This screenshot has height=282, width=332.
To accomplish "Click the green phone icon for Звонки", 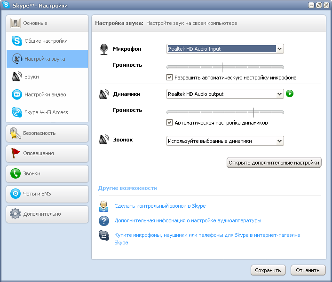I will [x=16, y=173].
